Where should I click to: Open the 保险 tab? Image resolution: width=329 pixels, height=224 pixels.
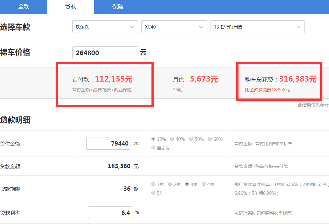click(x=118, y=7)
